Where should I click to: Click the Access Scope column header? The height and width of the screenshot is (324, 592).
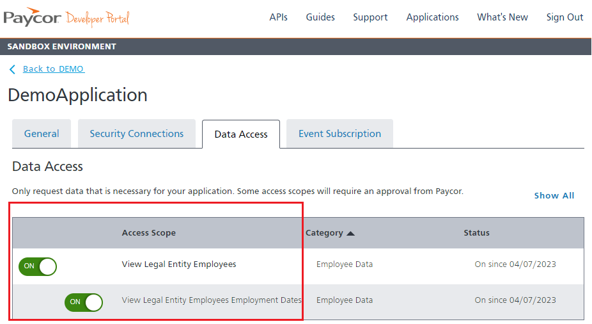pos(148,233)
